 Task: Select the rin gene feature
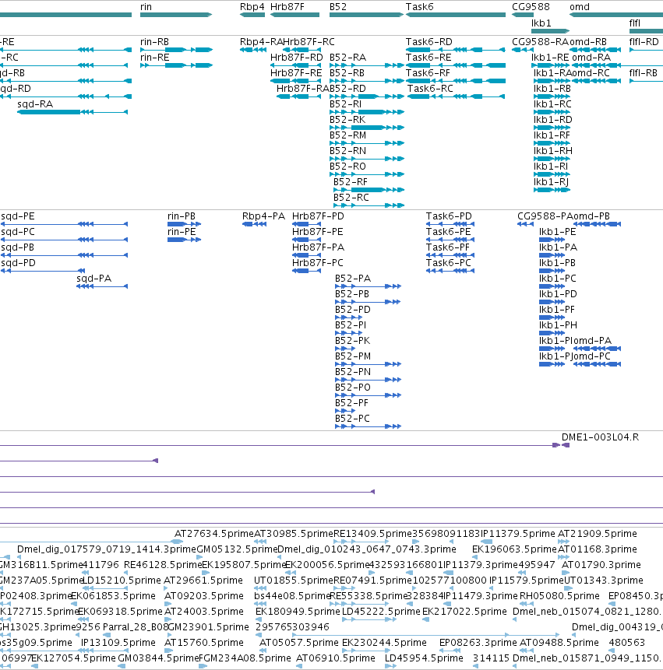click(x=176, y=15)
